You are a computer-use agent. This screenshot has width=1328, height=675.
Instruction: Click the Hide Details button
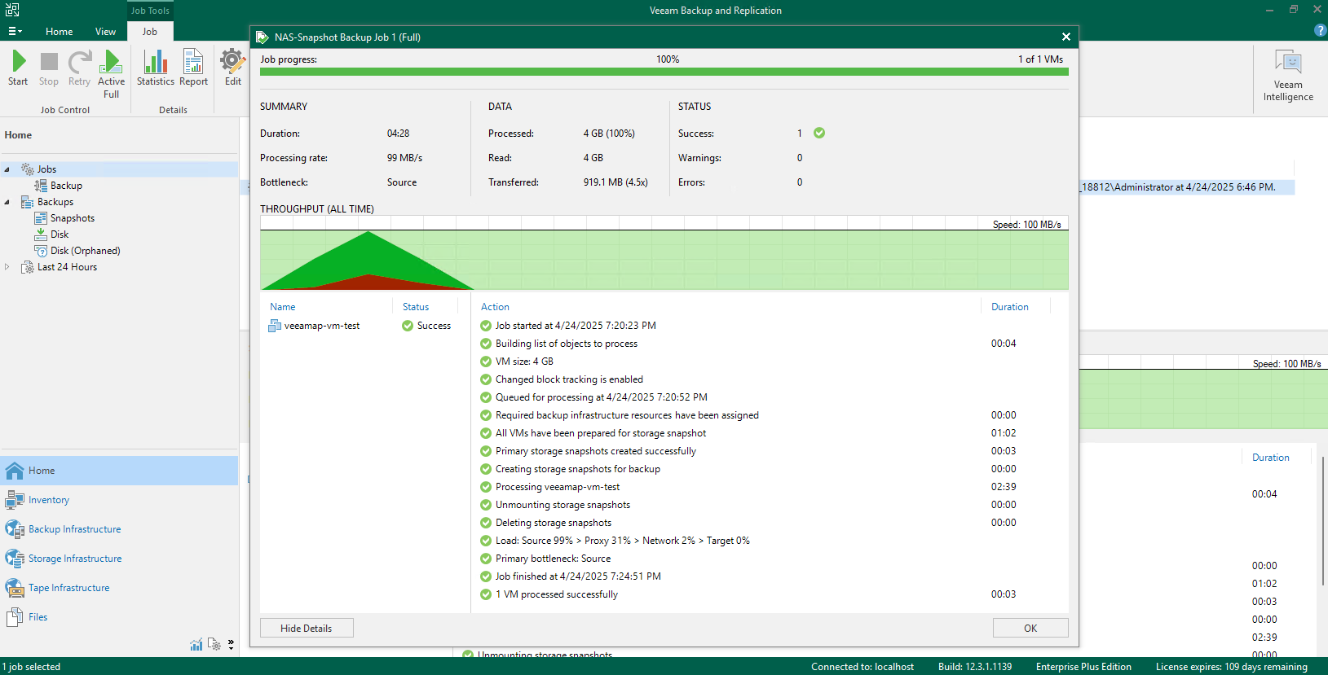pos(307,628)
